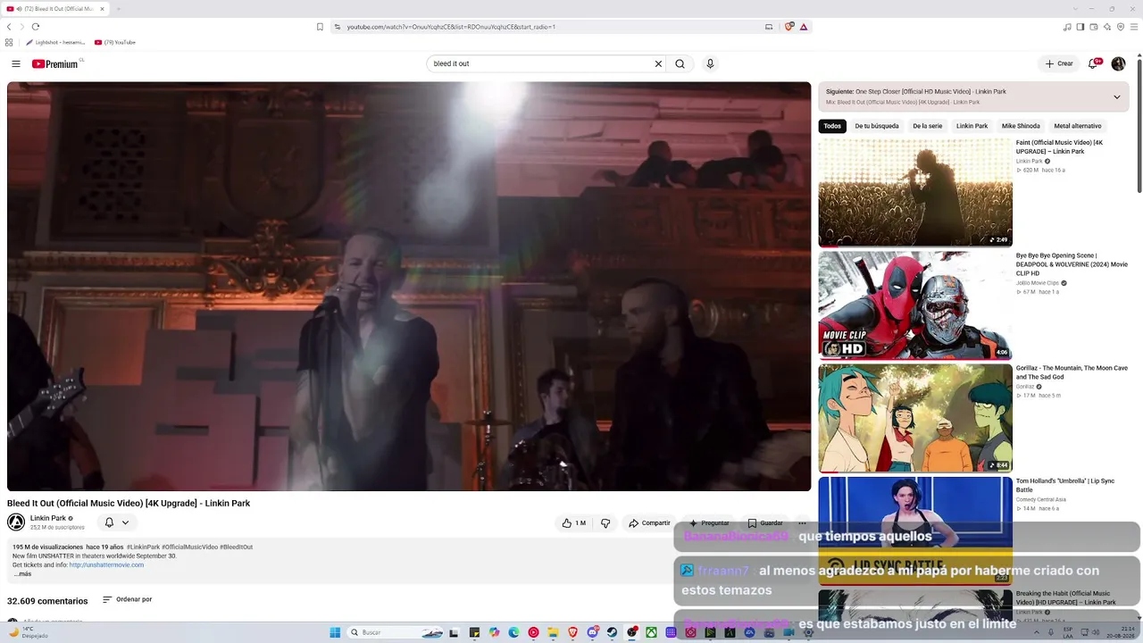This screenshot has height=643, width=1143.
Task: Click the video player to pause
Action: click(x=409, y=286)
